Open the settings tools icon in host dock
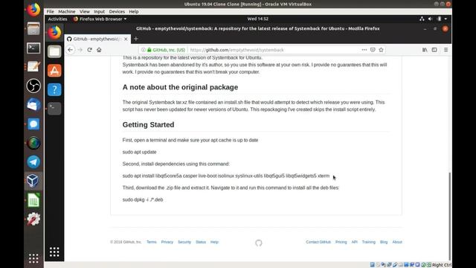The height and width of the screenshot is (268, 476). [x=33, y=219]
